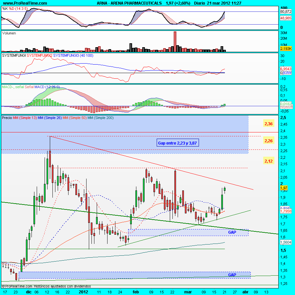Click the ARNA - ARENA PHARMACEUTICALS chart title
Screen dimensions: 295x295
tap(129, 3)
